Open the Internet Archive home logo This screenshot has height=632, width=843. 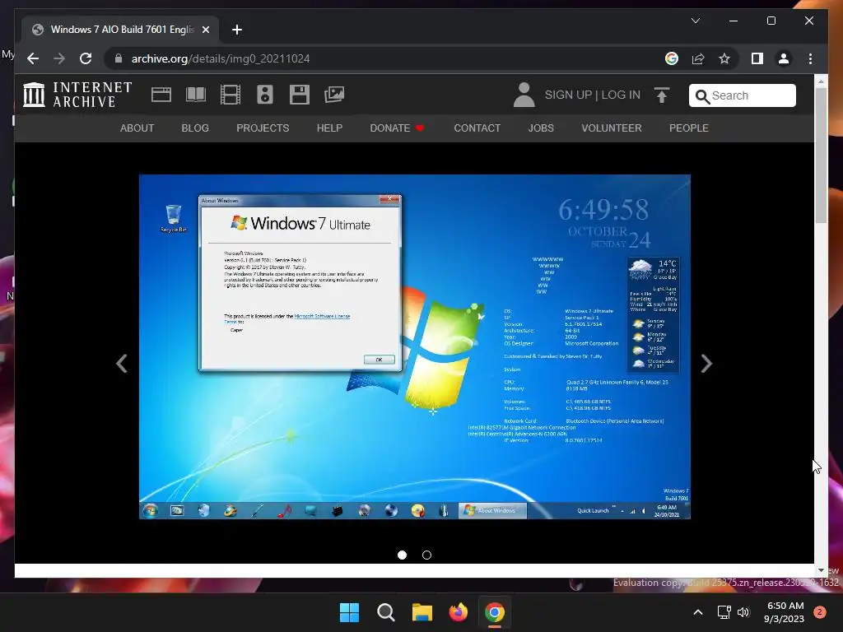point(77,95)
